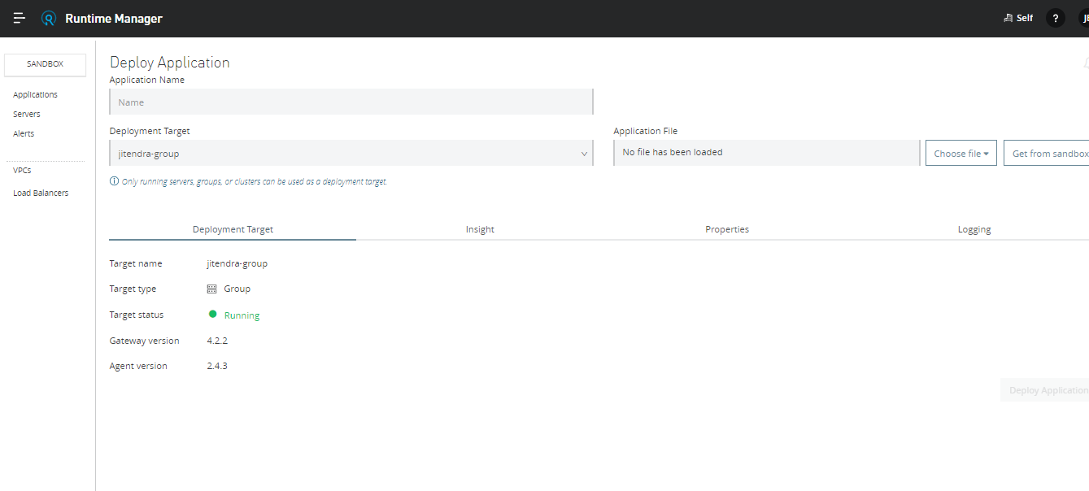Go to Applications in the sidebar
The image size is (1089, 491).
tap(35, 94)
